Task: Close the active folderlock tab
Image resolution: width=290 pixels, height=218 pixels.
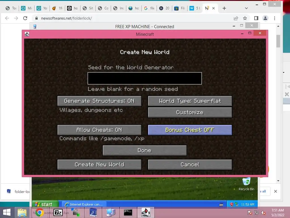Action: (x=214, y=8)
